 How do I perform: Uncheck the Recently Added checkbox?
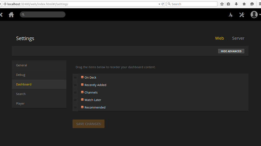82,85
